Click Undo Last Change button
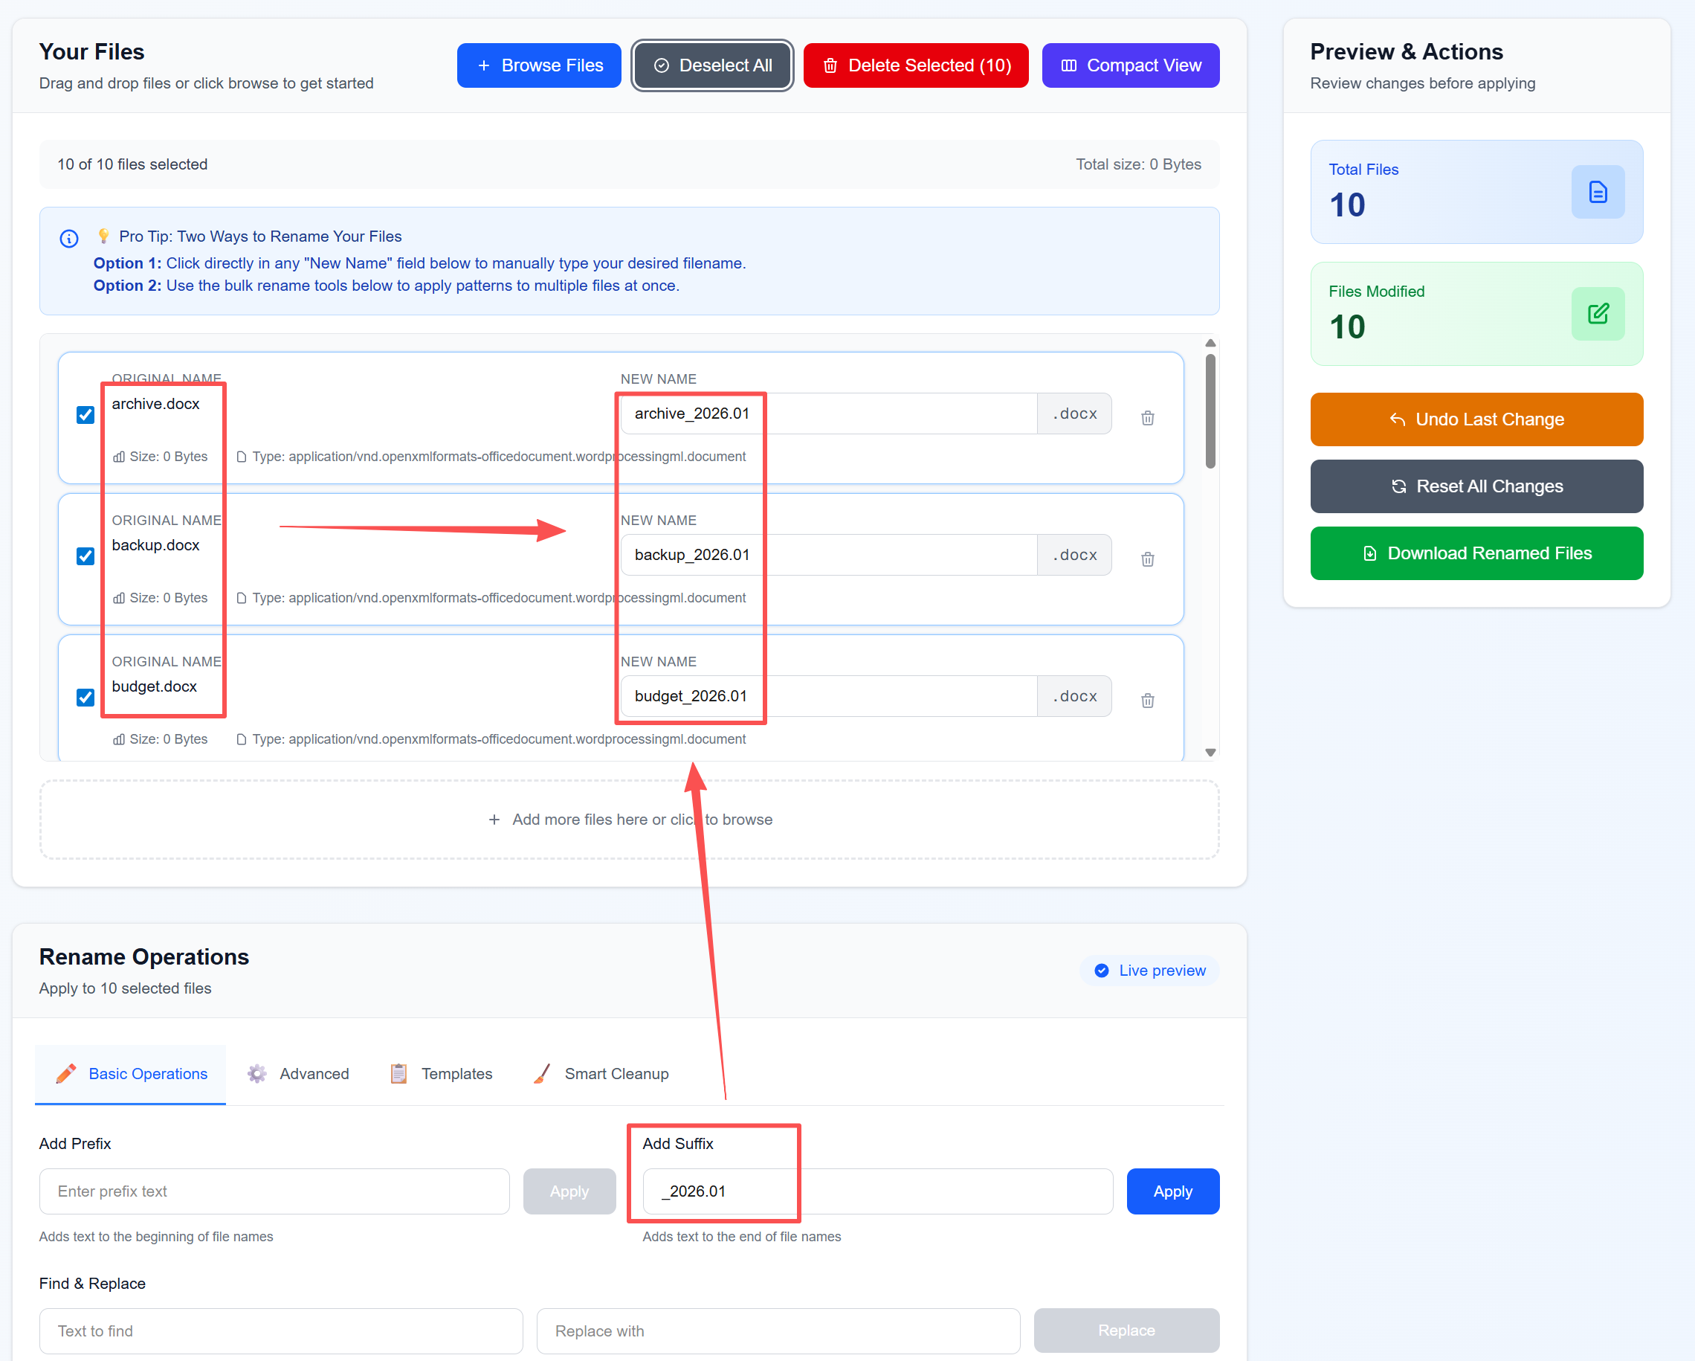 [1476, 419]
